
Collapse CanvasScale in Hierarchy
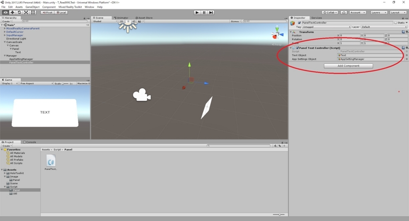(5, 42)
